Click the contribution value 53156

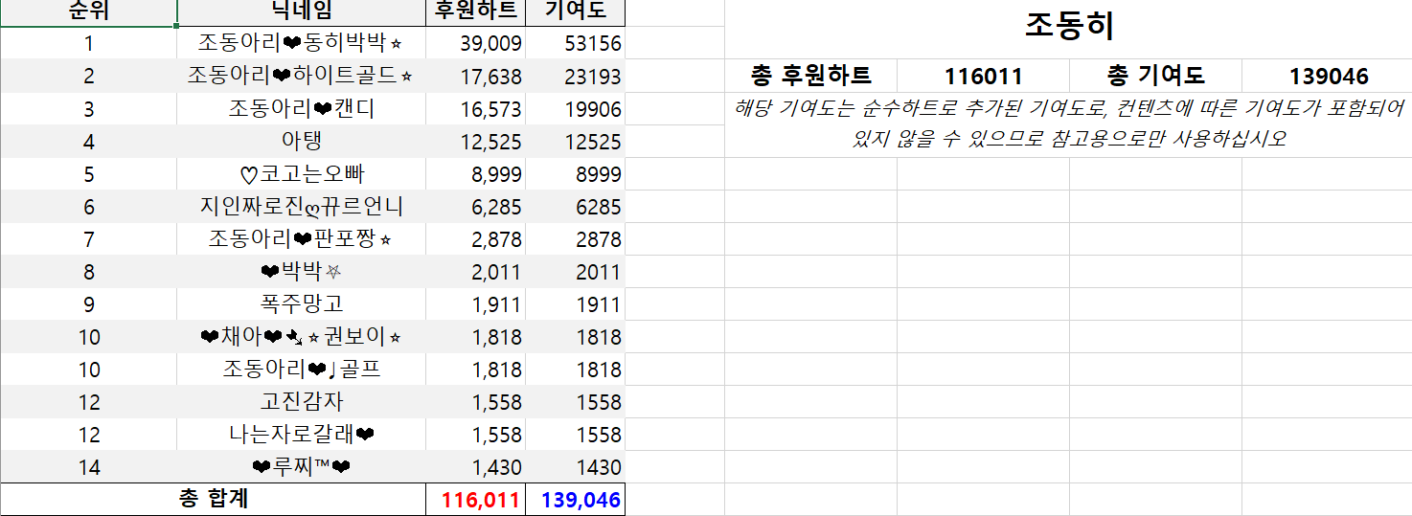pyautogui.click(x=576, y=43)
